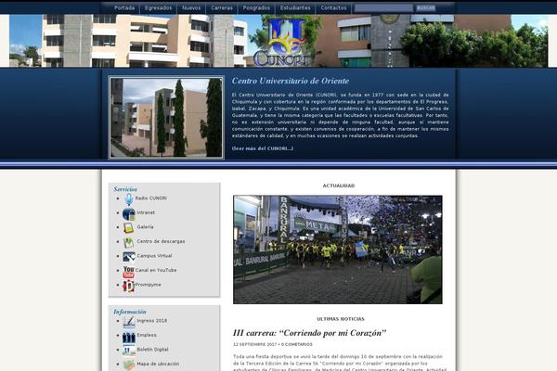Click the ACTUALIDAD section heading
557x371 pixels.
tap(339, 185)
